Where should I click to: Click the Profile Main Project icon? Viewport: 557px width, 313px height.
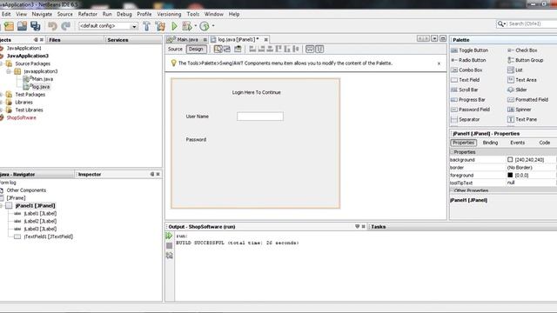[x=205, y=26]
